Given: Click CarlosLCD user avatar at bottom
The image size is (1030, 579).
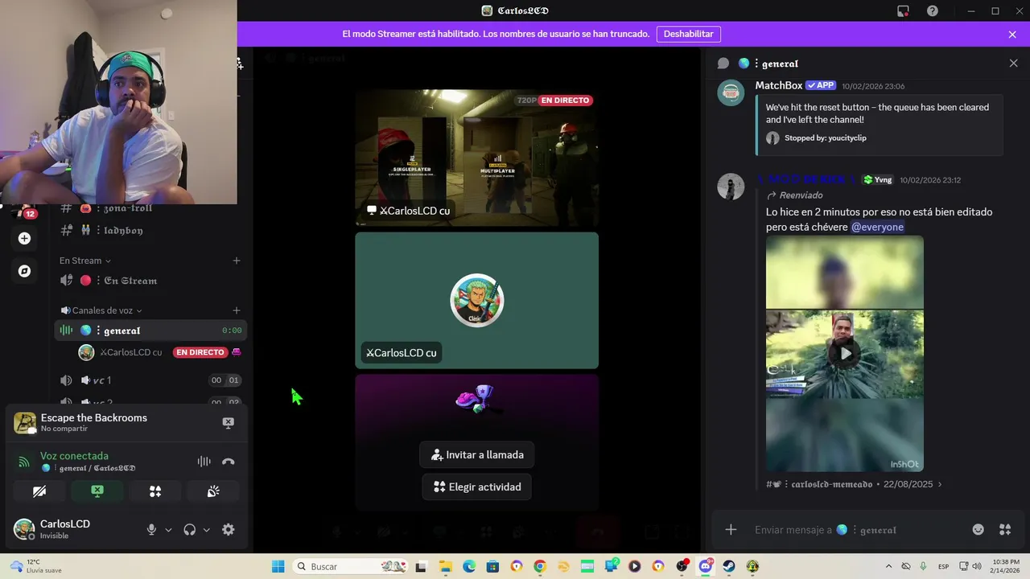Looking at the screenshot, I should coord(24,529).
